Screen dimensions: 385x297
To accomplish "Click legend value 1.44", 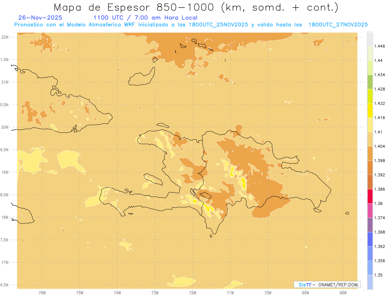I will pos(379,61).
